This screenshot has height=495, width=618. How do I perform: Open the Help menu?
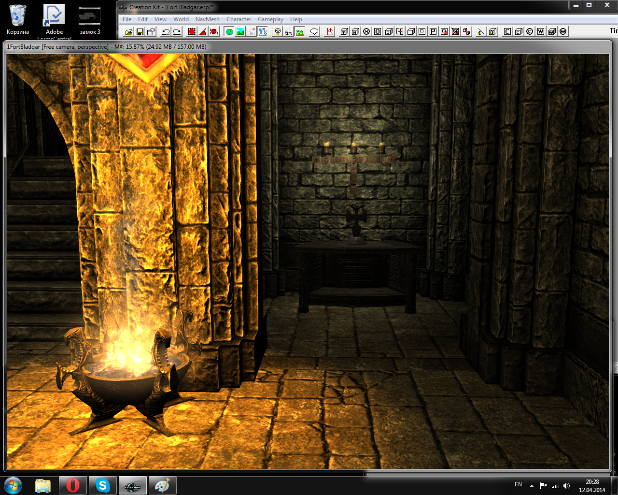pyautogui.click(x=296, y=19)
